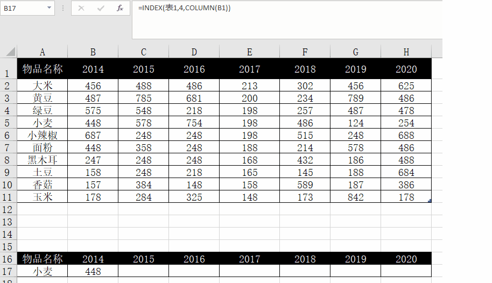
Task: Select the 玉米 cell
Action: pos(43,197)
